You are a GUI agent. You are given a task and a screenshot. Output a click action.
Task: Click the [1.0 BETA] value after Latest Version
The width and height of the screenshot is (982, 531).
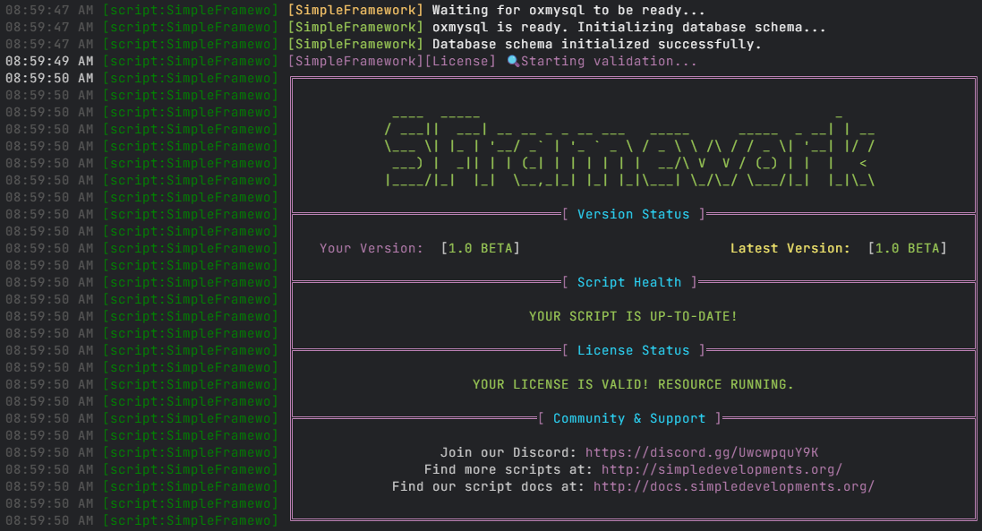coord(908,248)
